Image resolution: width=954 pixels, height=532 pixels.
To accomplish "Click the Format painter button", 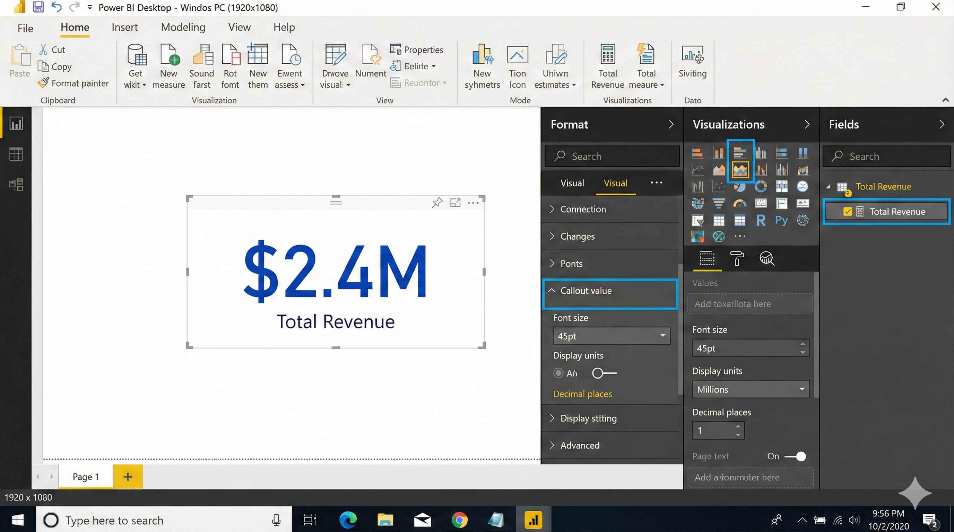I will tap(74, 83).
